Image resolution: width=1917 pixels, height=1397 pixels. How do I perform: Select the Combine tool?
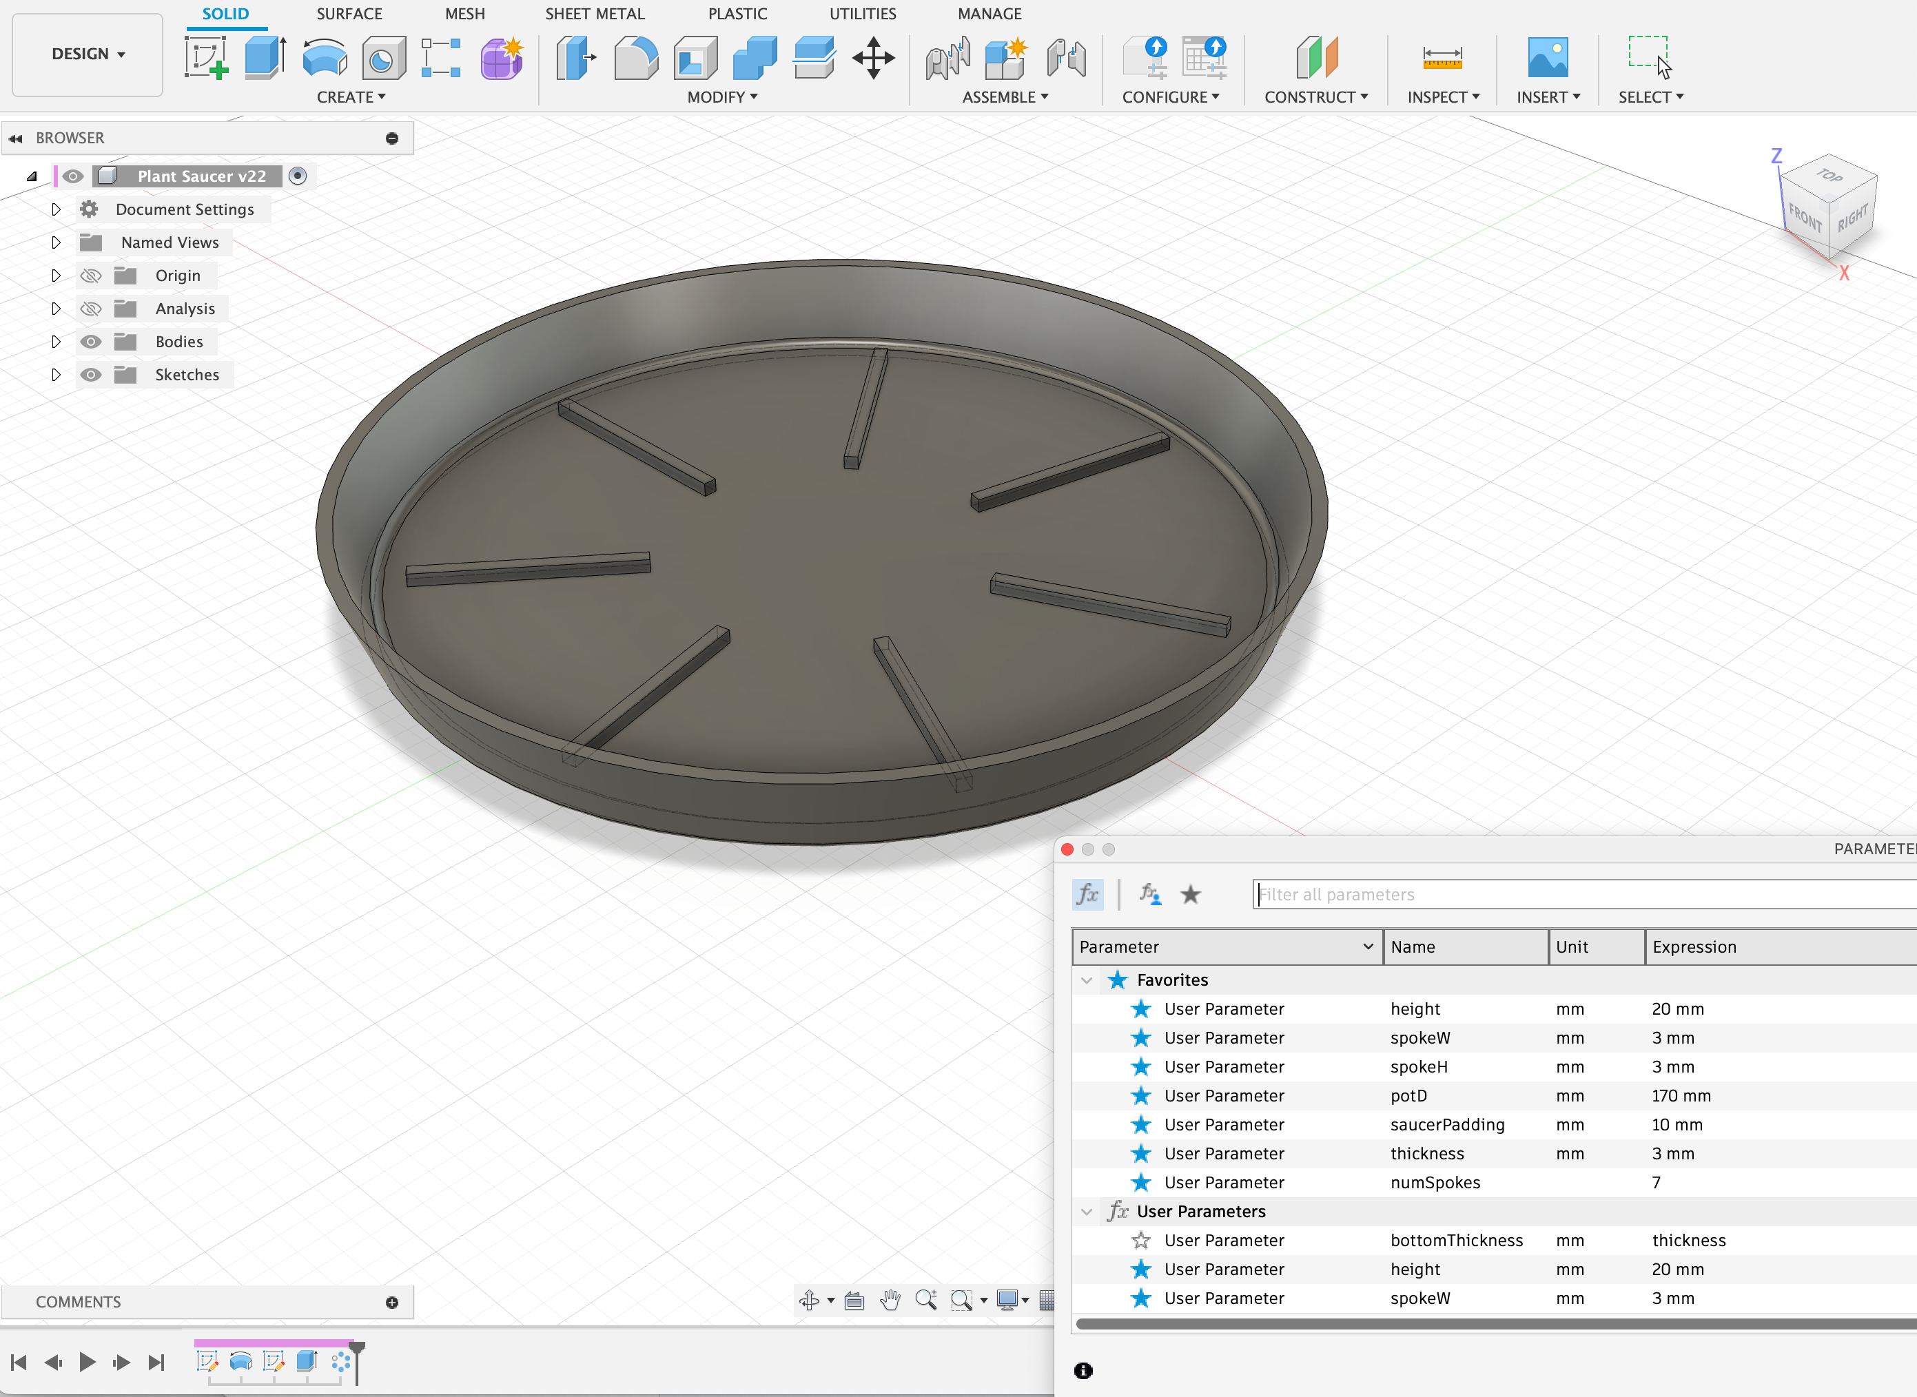pos(755,59)
